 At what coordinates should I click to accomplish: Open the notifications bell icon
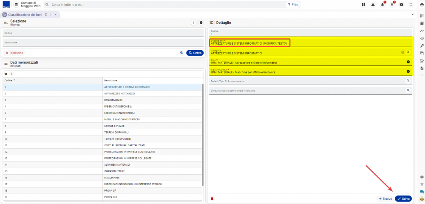click(x=382, y=5)
